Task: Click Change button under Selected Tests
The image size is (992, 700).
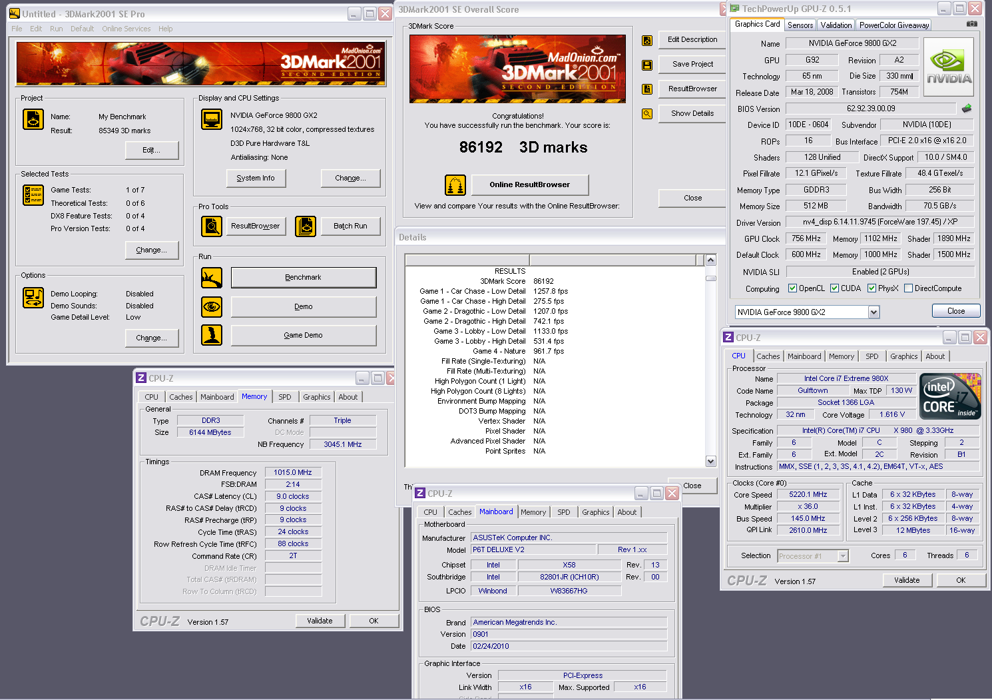Action: pyautogui.click(x=152, y=250)
